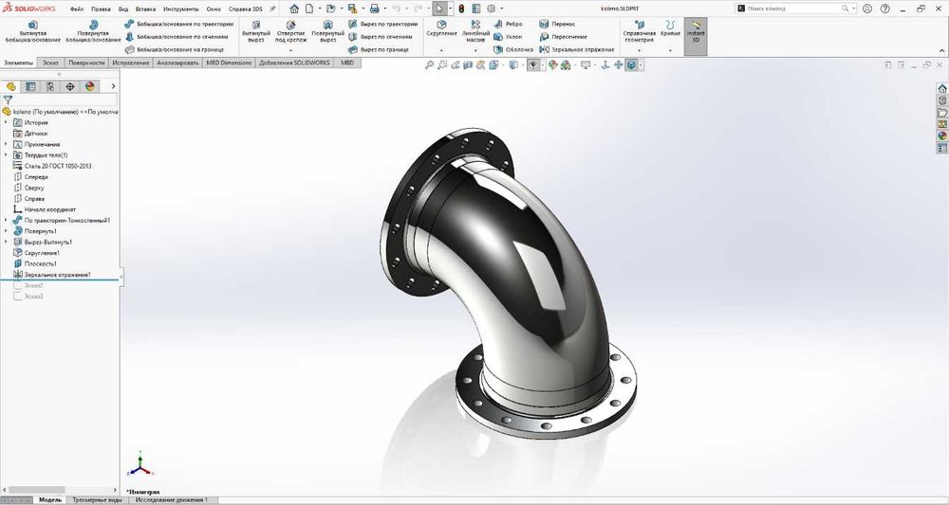Select Вытянутая бобышка/основание tool

click(32, 32)
